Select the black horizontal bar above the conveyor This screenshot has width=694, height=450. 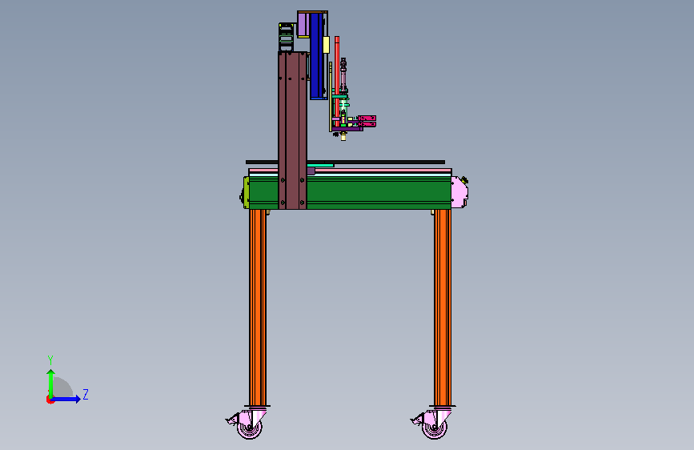coord(376,162)
